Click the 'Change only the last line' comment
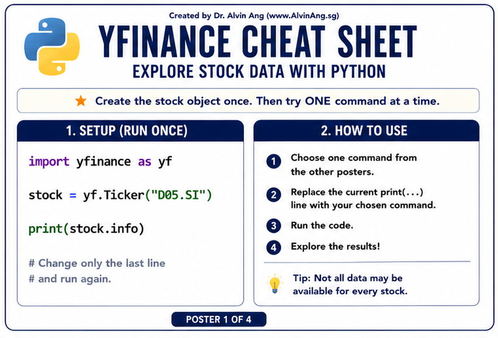The height and width of the screenshot is (338, 498). [x=97, y=263]
